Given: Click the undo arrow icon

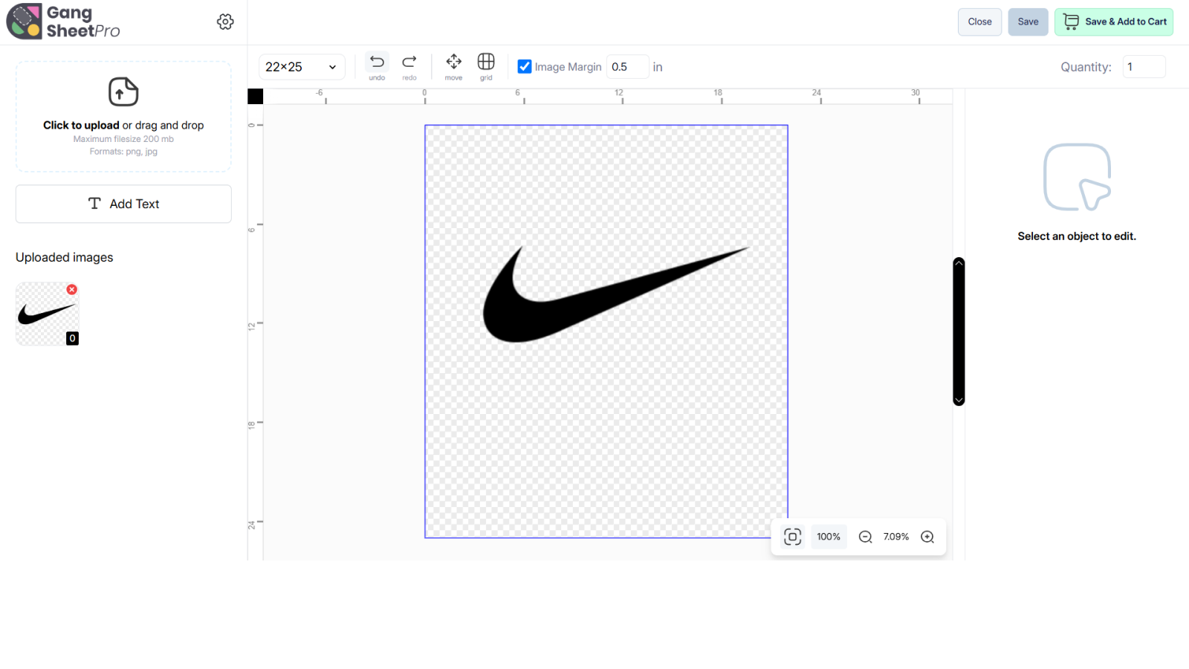Looking at the screenshot, I should [x=377, y=62].
